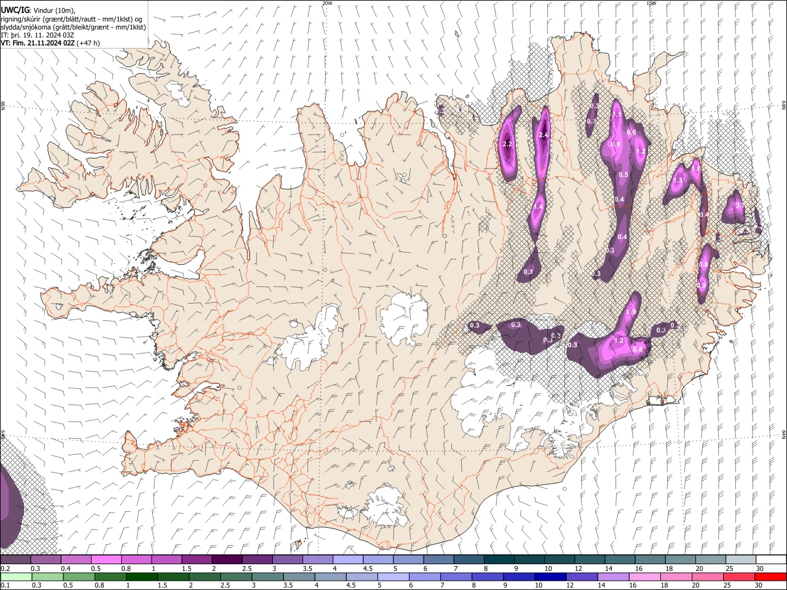
Task: Click the bright magenta 0.5 legend swatch
Action: pyautogui.click(x=106, y=559)
